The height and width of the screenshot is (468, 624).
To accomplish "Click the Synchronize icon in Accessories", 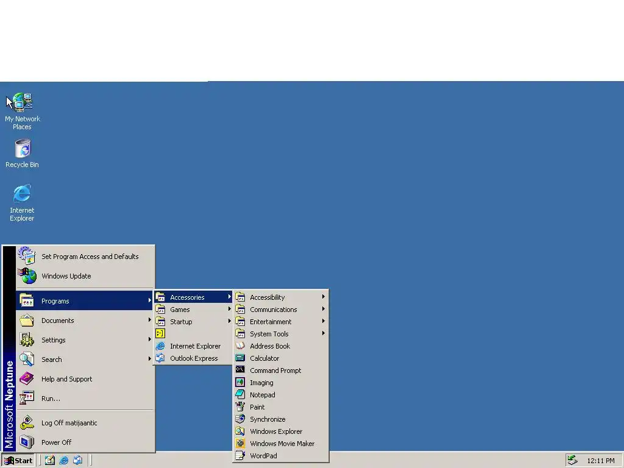I will coord(240,419).
